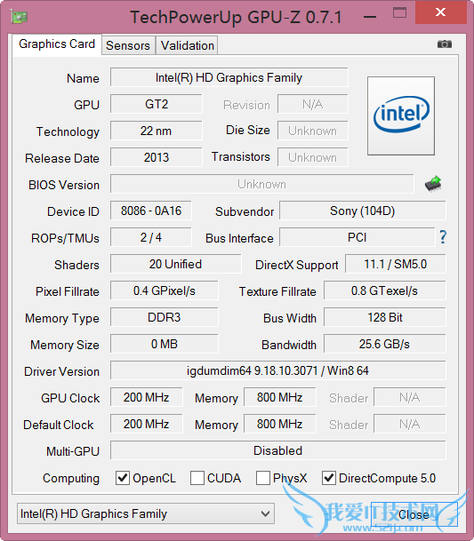Image resolution: width=474 pixels, height=541 pixels.
Task: Click the Default Clock row Shader N/A field
Action: (410, 424)
